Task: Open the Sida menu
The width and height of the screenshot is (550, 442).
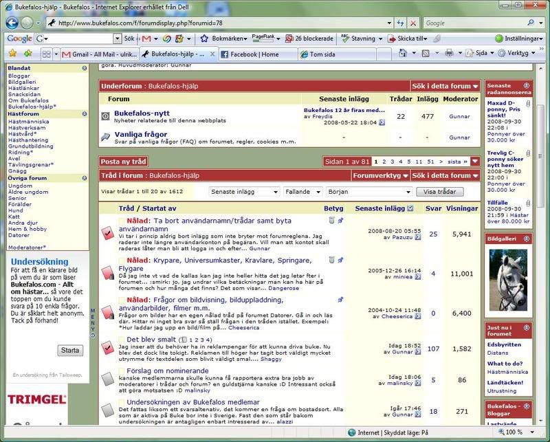Action: [480, 53]
